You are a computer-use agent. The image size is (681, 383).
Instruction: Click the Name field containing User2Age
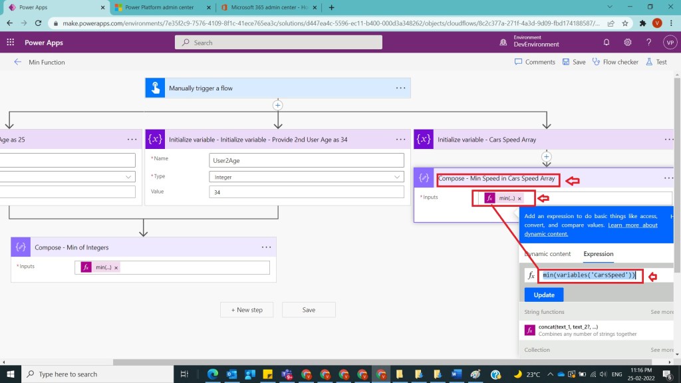[306, 160]
